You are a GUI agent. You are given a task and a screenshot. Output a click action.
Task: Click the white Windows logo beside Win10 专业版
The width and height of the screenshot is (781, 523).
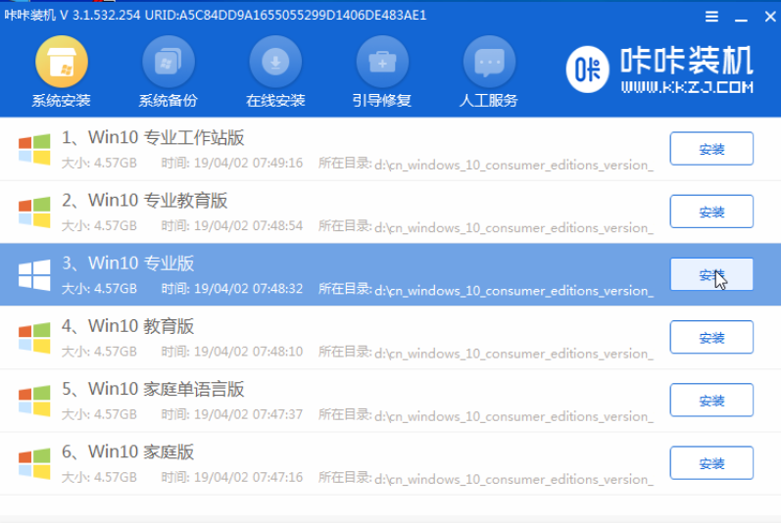click(34, 275)
